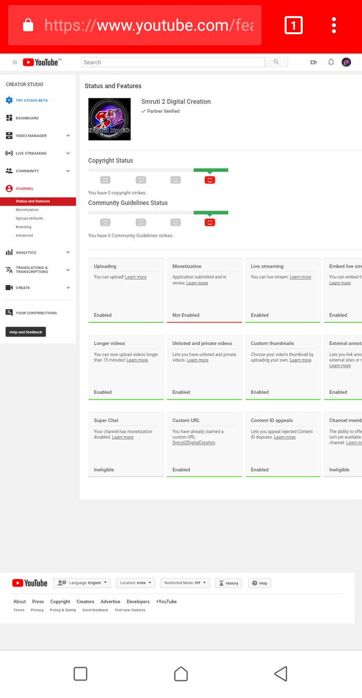Expand Translations & Transcriptions chevron
The height and width of the screenshot is (698, 362).
[x=68, y=270]
